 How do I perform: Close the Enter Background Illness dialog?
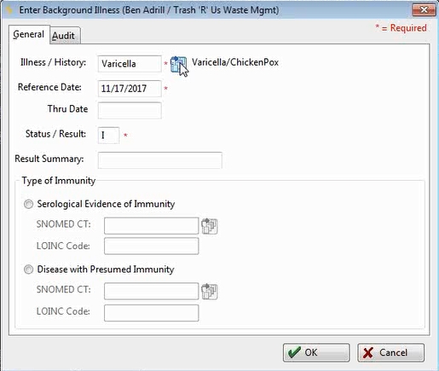click(424, 10)
